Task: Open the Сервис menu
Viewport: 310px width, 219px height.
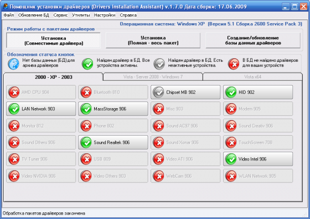Action: coord(60,15)
